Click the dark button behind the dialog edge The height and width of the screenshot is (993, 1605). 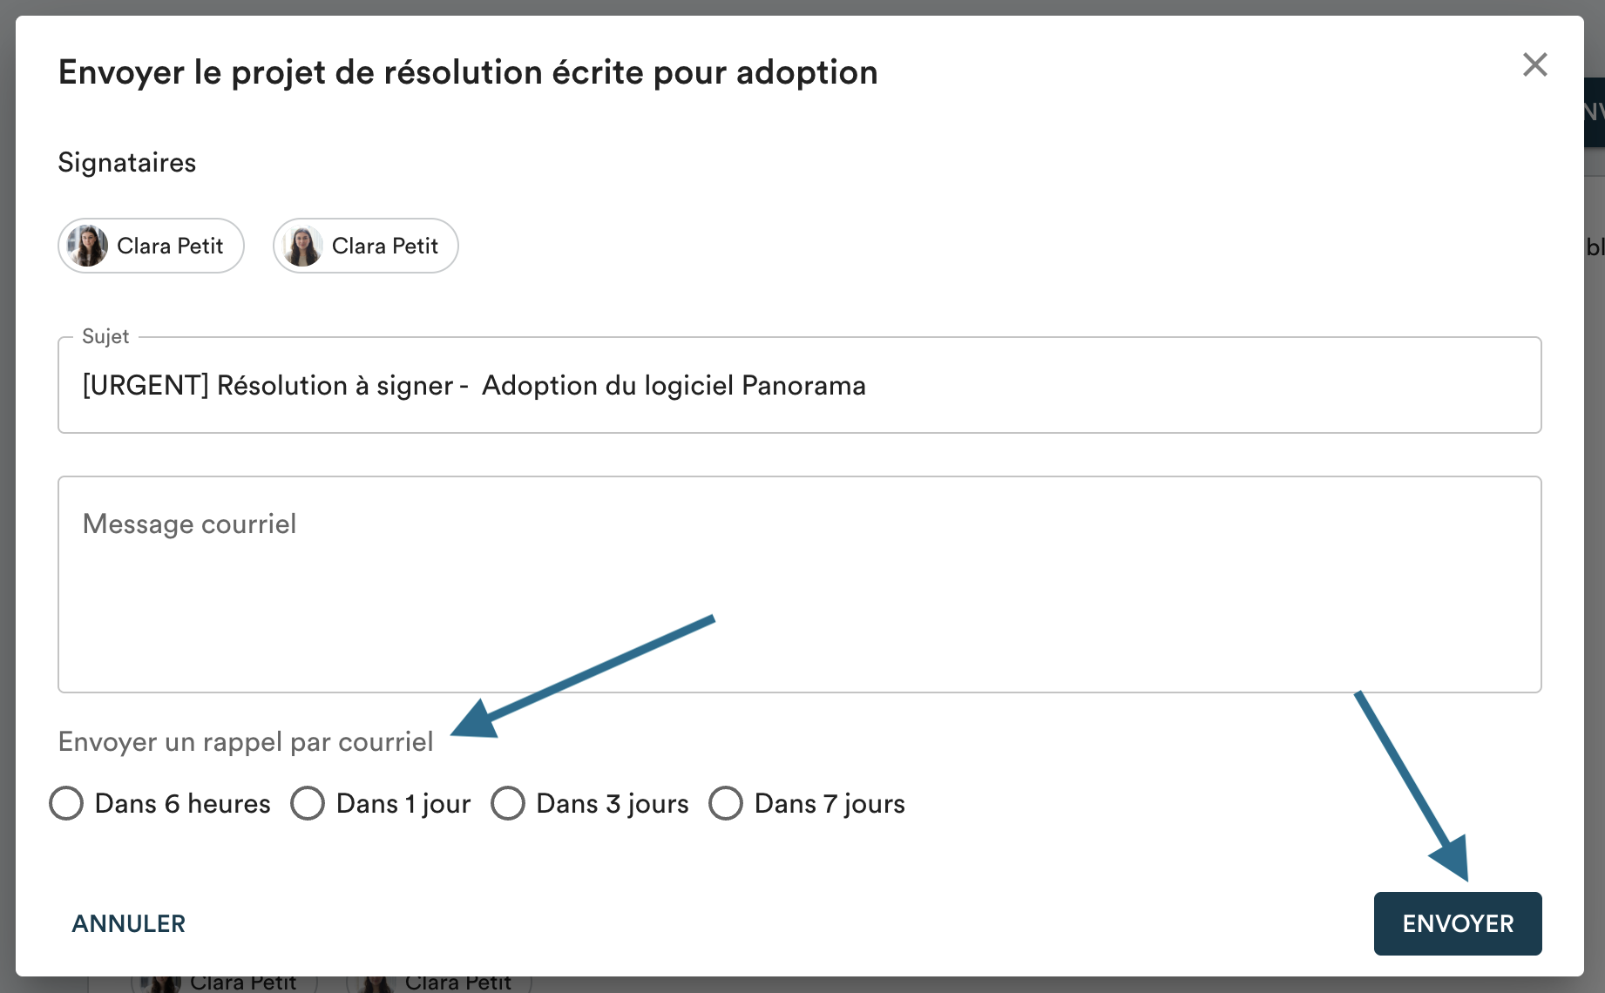[1595, 111]
